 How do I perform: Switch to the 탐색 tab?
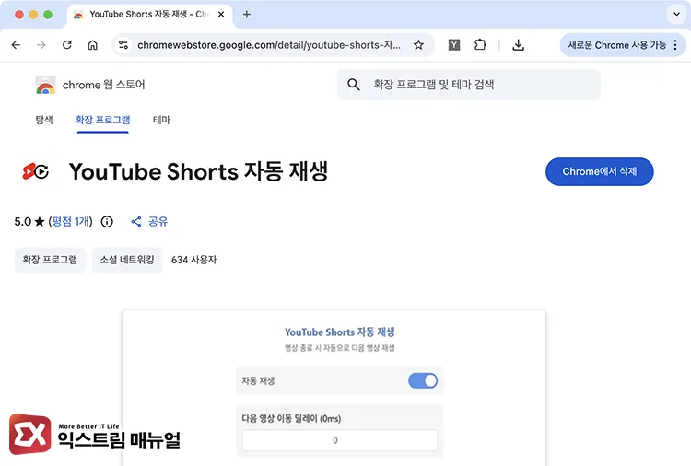coord(44,120)
